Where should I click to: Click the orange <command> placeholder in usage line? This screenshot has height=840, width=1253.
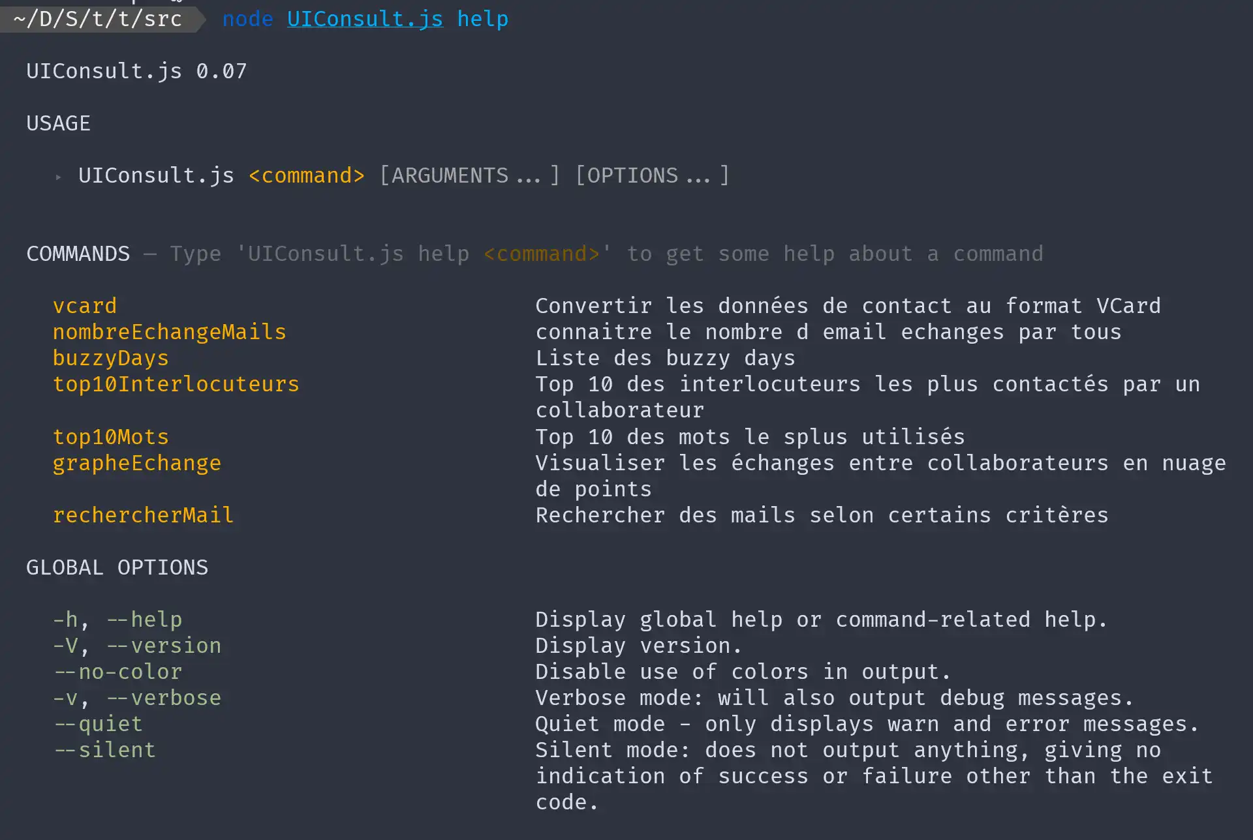click(x=306, y=175)
